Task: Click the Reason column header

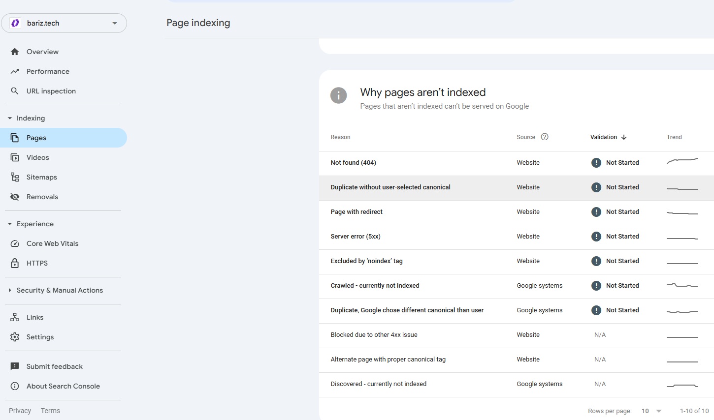Action: click(x=340, y=137)
